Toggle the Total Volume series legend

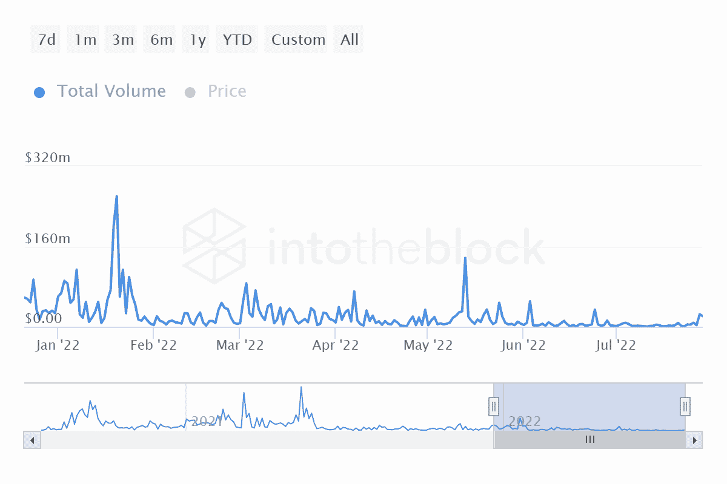[x=111, y=91]
